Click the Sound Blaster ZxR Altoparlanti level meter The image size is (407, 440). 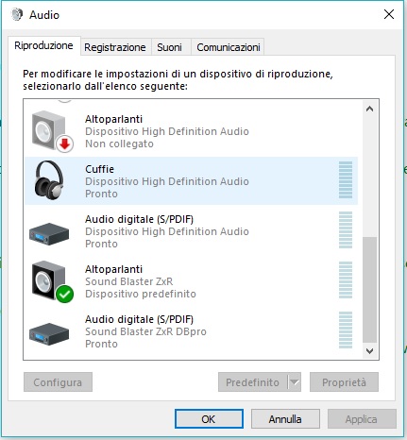tap(346, 279)
